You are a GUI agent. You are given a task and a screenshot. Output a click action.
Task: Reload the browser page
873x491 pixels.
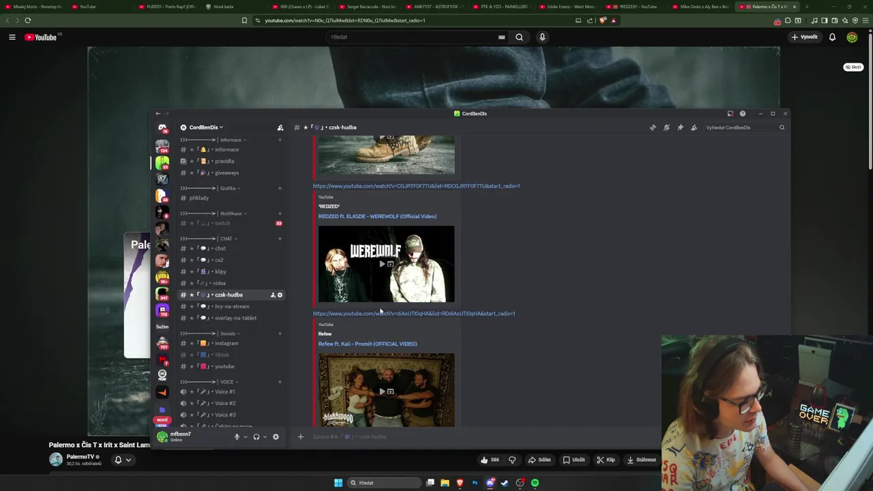[x=28, y=20]
